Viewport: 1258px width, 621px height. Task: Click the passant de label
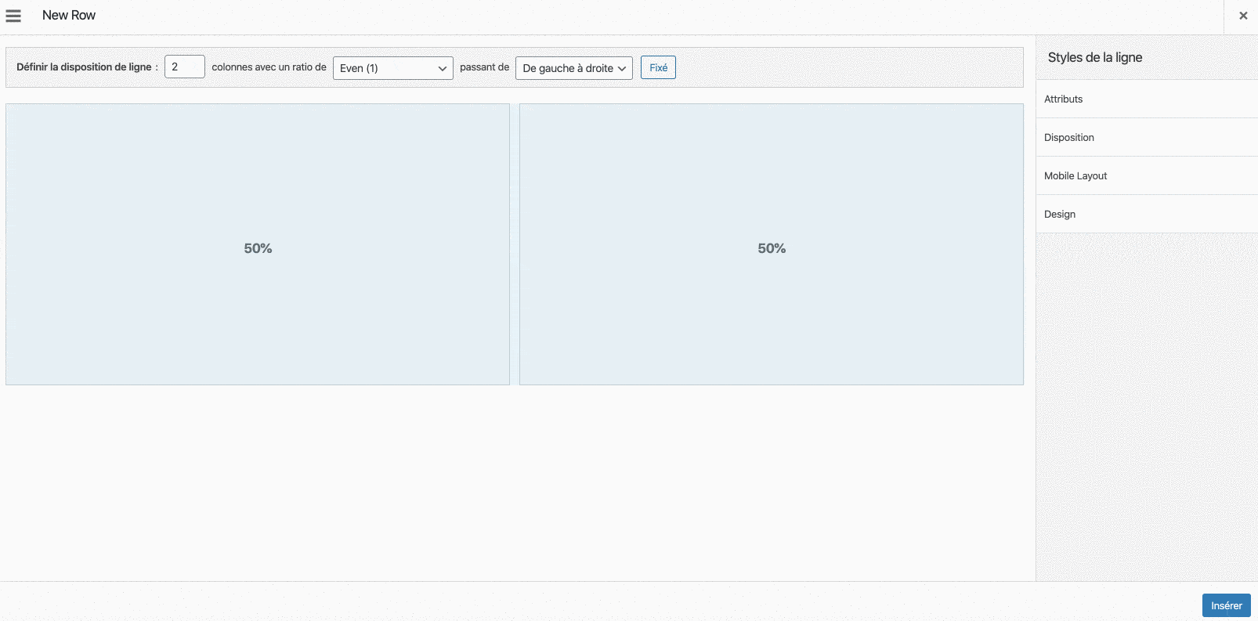pos(484,67)
